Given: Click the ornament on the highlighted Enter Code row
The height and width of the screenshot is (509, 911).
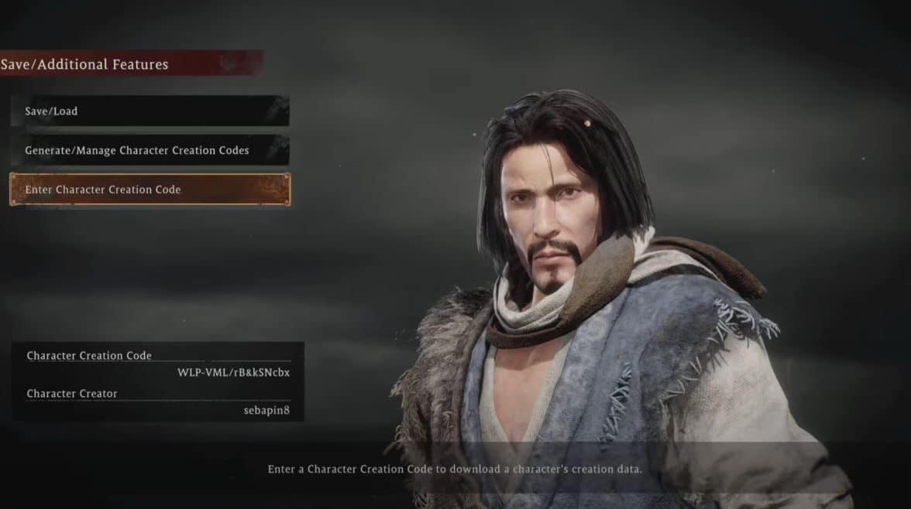Looking at the screenshot, I should click(x=273, y=189).
